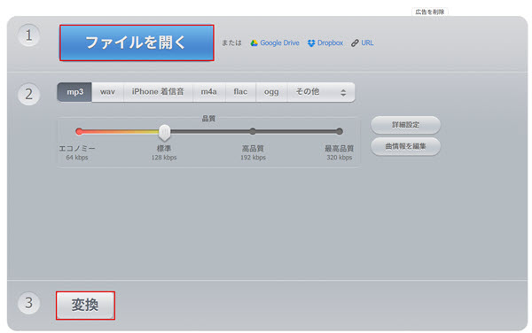Switch to the ogg format tab
Image resolution: width=532 pixels, height=333 pixels.
[271, 92]
